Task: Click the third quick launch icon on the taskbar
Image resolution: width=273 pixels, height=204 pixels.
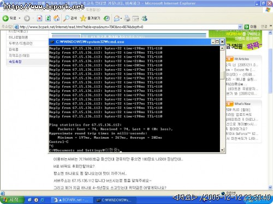Action: (42, 200)
